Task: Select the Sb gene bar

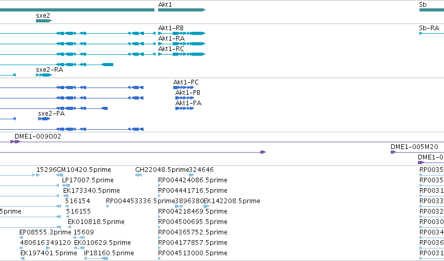Action: [x=431, y=10]
